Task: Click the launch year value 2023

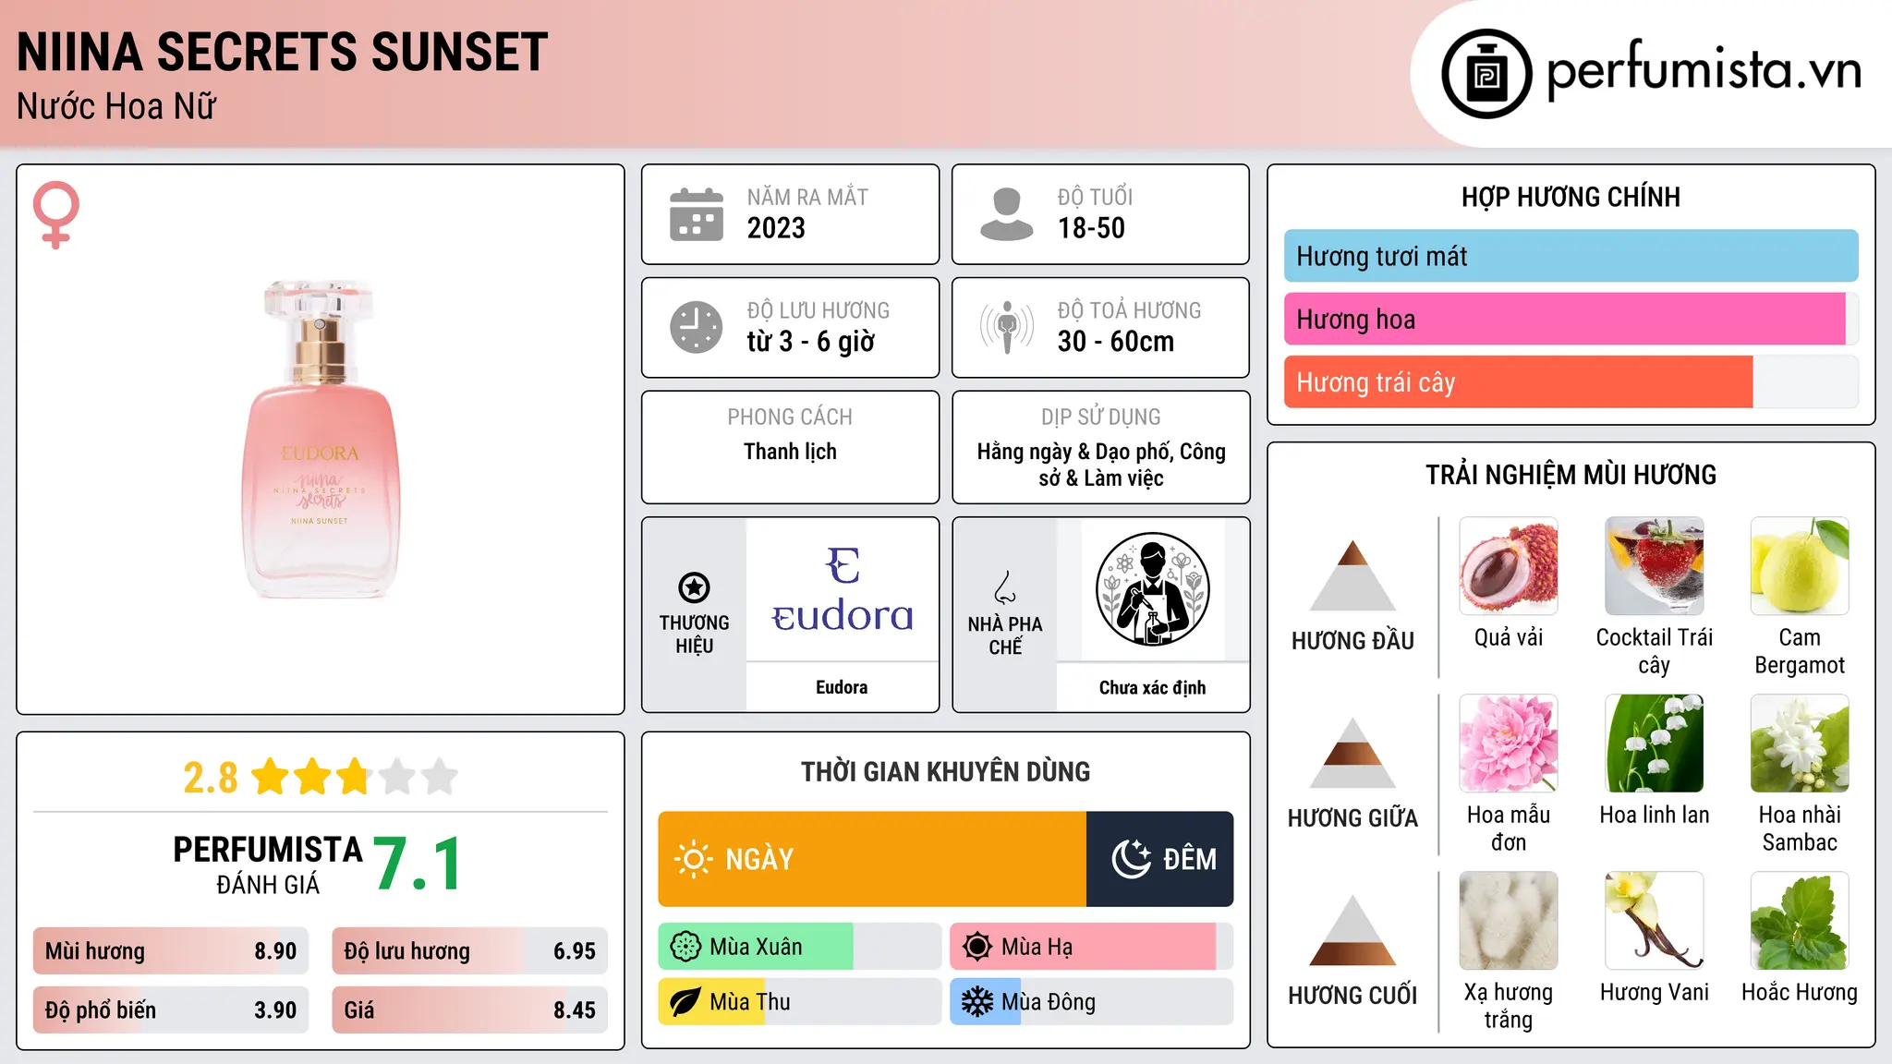Action: tap(776, 228)
